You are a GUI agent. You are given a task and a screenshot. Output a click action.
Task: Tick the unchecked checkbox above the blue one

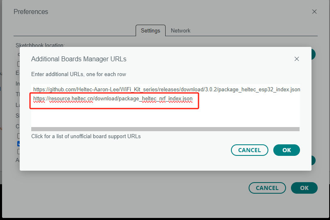18,136
